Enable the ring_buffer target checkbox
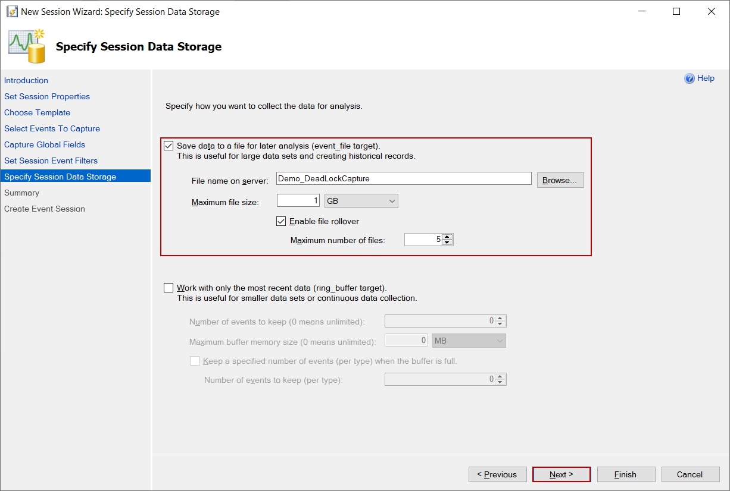730x491 pixels. click(x=169, y=288)
